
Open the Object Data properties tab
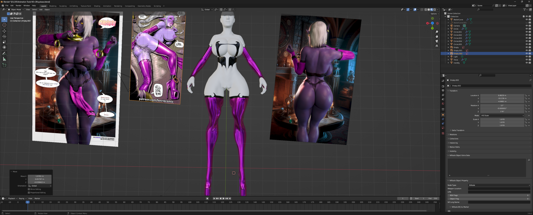click(x=443, y=128)
